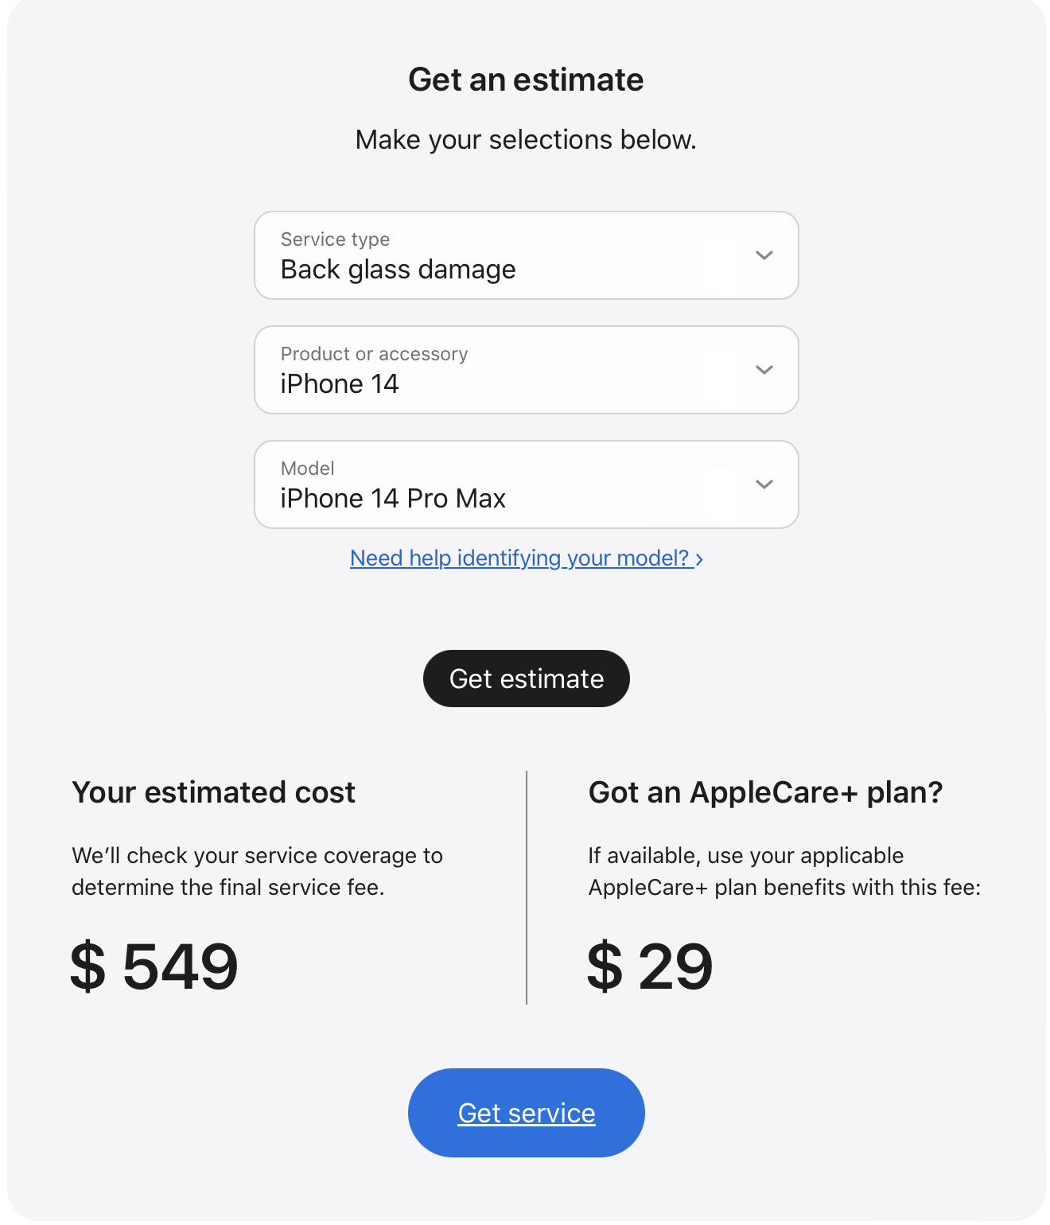Viewport: 1050px width, 1225px height.
Task: Click the $ 29 AppleCare+ fee amount
Action: [x=649, y=966]
